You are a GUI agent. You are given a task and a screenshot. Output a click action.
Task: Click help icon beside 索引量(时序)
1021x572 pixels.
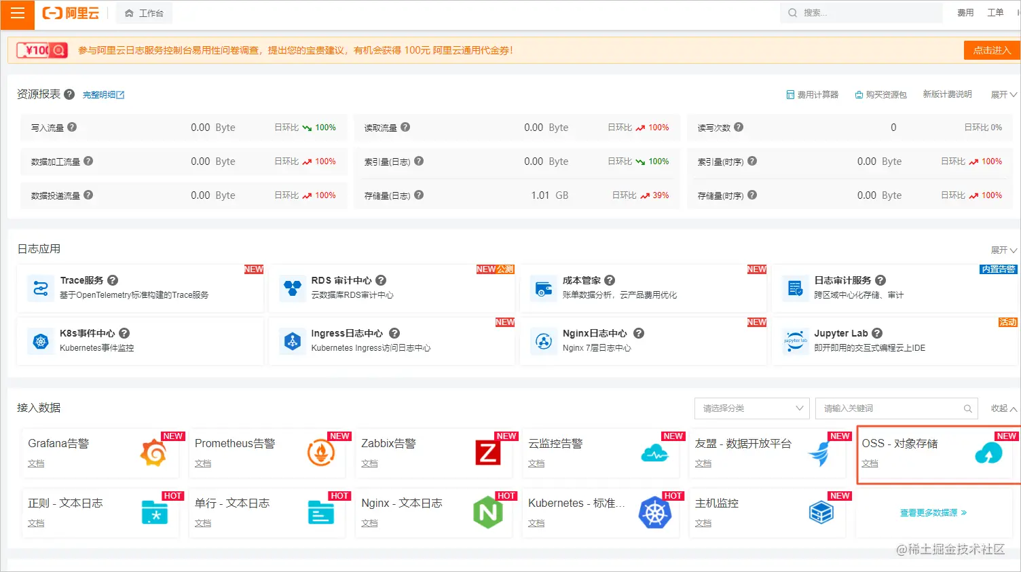pos(752,161)
